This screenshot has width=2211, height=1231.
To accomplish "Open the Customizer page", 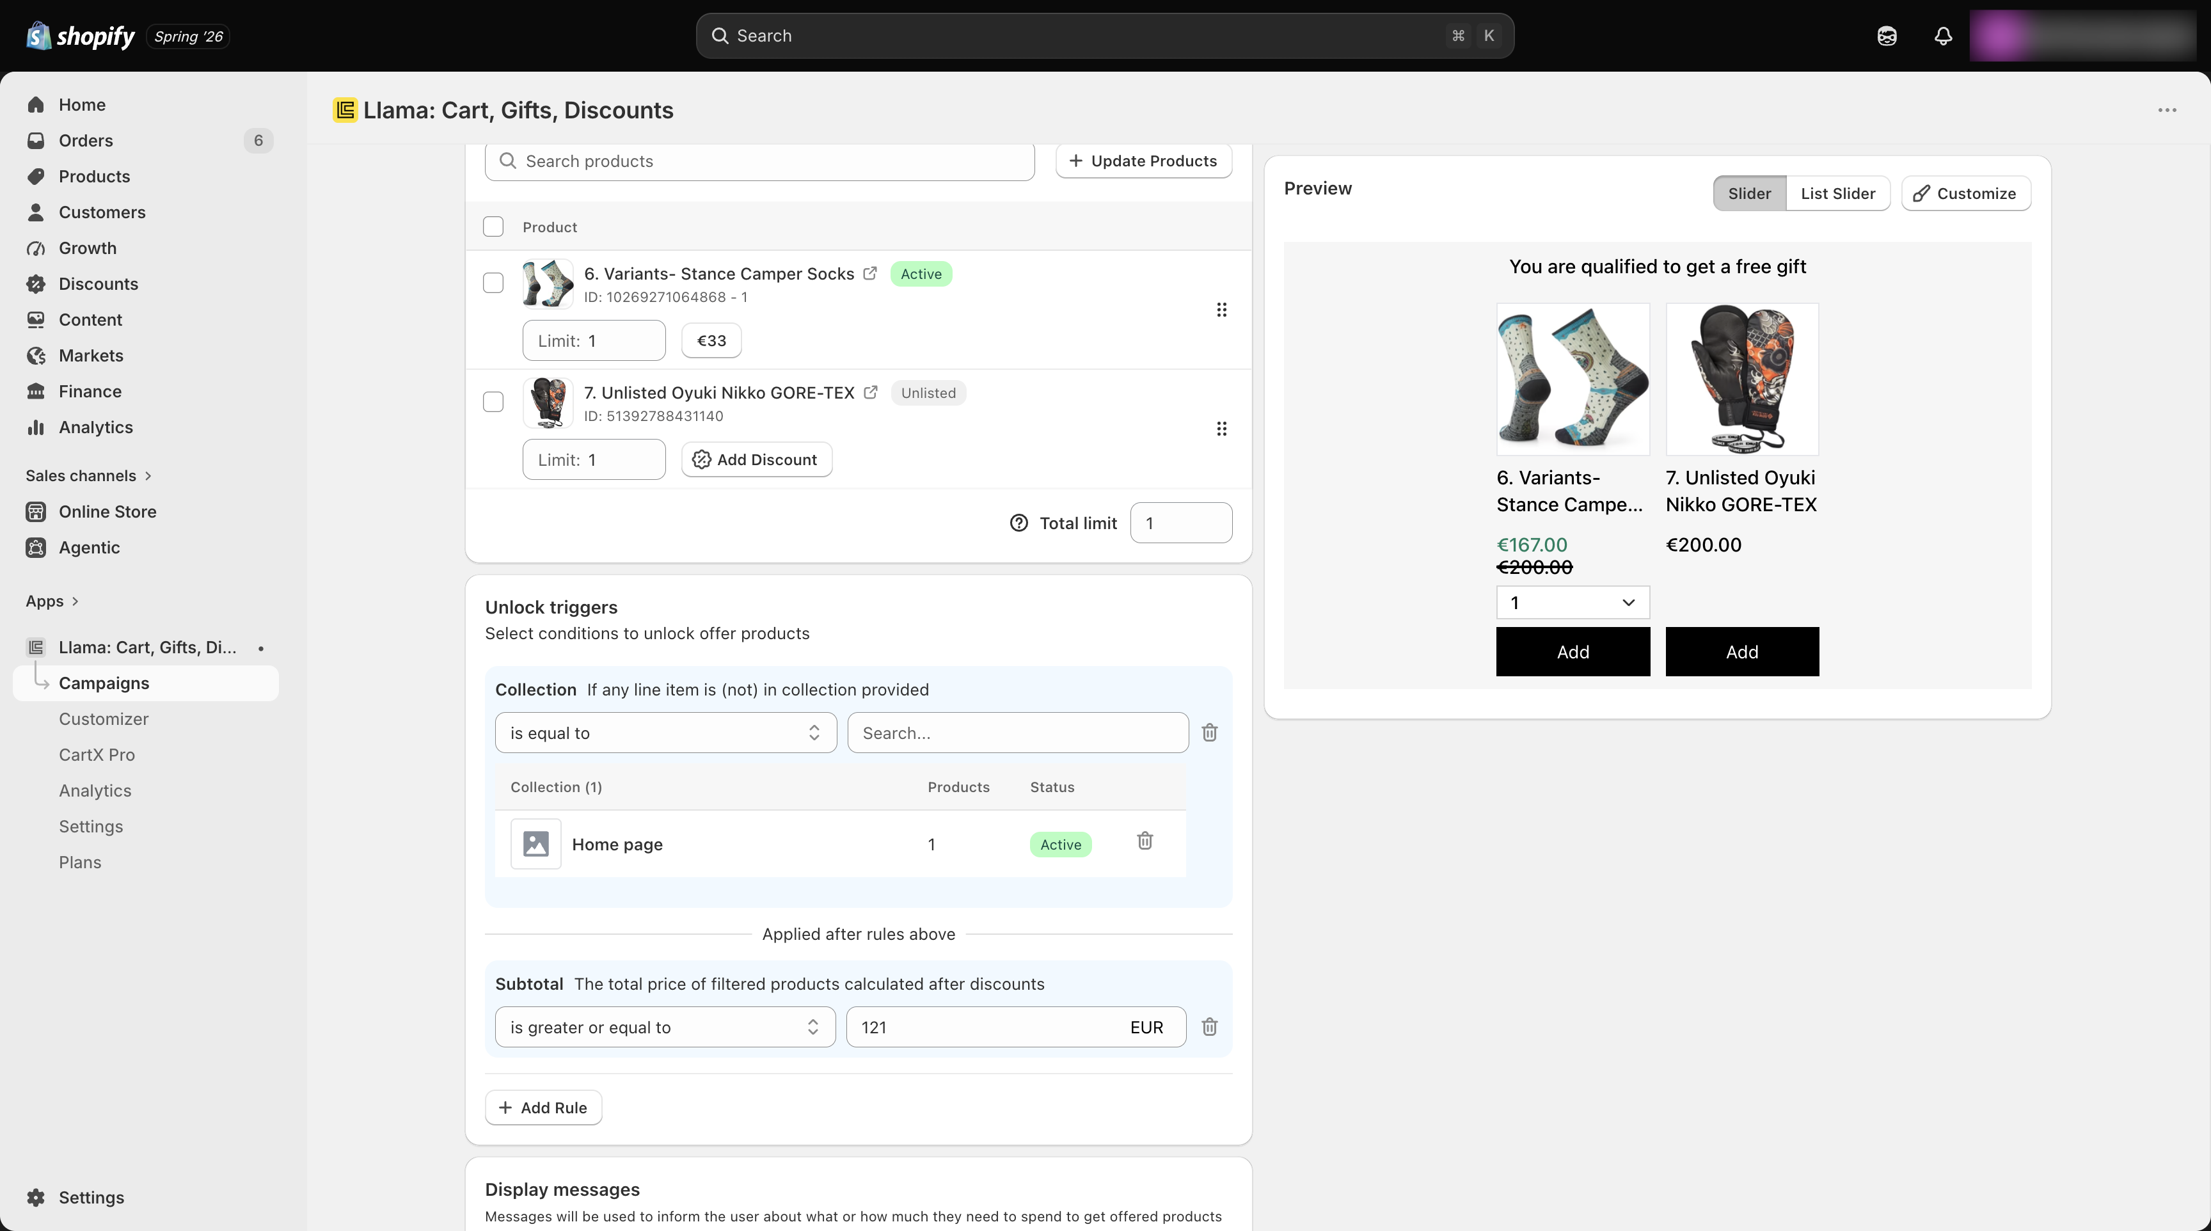I will (x=104, y=719).
